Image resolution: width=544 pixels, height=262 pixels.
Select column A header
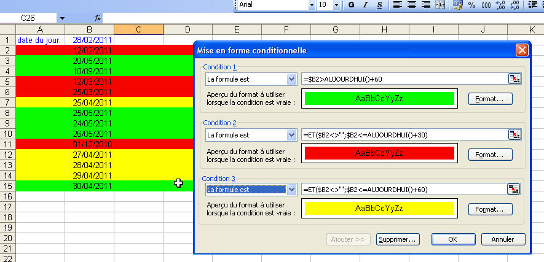40,30
